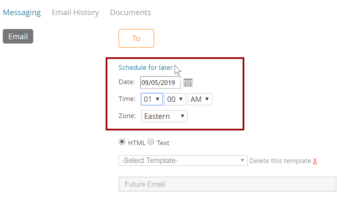Viewport: 359px width, 197px height.
Task: Click the Future Email subject field
Action: click(x=228, y=184)
